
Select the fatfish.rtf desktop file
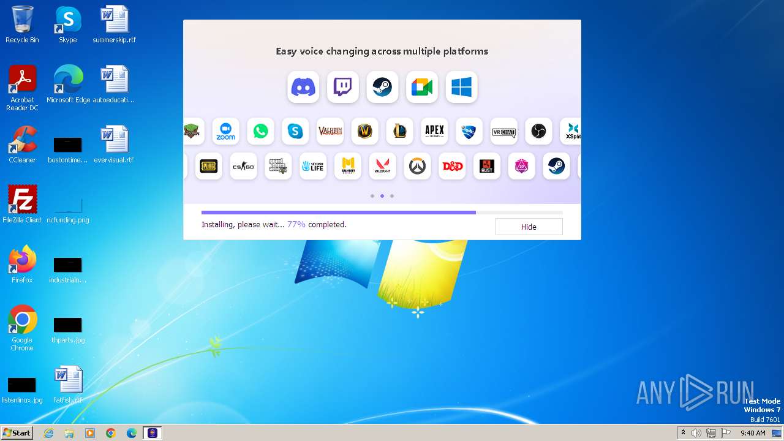point(68,385)
